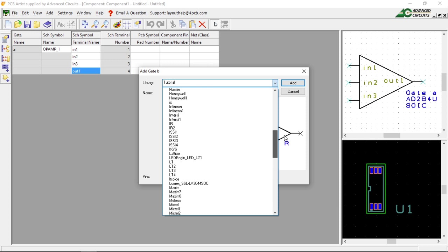
Task: Select Lumex_SSL-LX3044SOC library entry
Action: pos(189,183)
